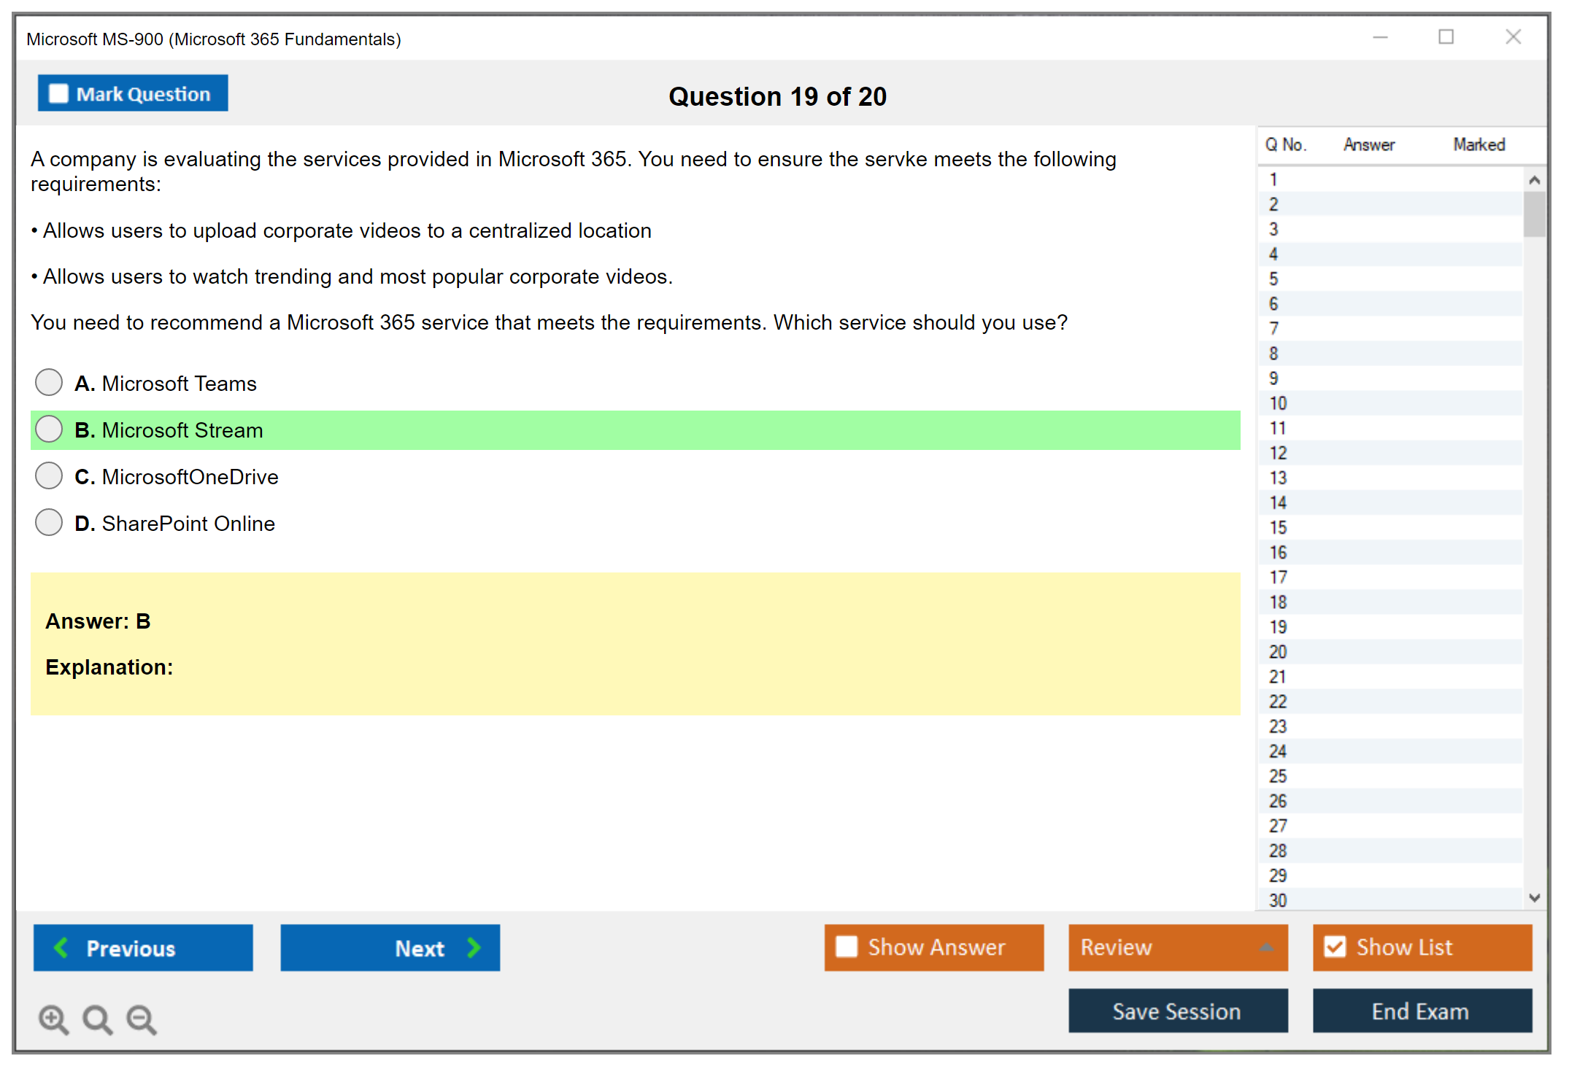The image size is (1569, 1072).
Task: Select option D SharePoint Online
Action: tap(49, 522)
